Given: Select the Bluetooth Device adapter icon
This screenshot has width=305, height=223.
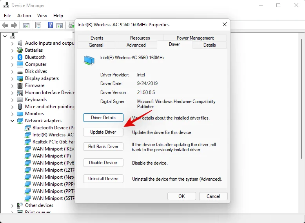Looking at the screenshot, I should [27, 128].
